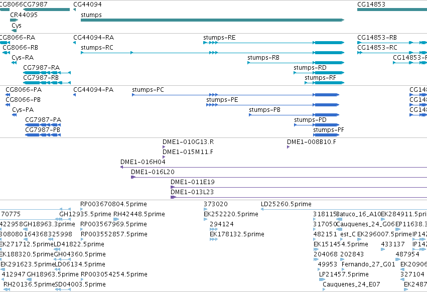This screenshot has height=292, width=427.
Task: Click EST RP003552857.5prime
Action: pos(82,239)
